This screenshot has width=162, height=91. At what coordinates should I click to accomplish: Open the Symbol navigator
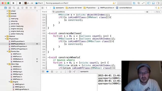pos(10,8)
